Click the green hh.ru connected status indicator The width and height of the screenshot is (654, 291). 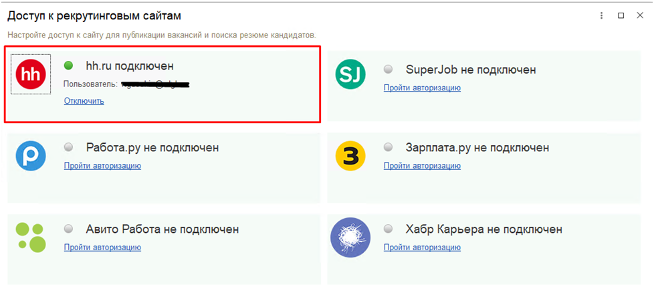[68, 66]
